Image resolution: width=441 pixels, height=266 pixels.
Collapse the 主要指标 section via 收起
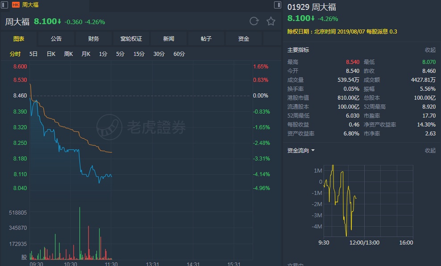tap(430, 50)
